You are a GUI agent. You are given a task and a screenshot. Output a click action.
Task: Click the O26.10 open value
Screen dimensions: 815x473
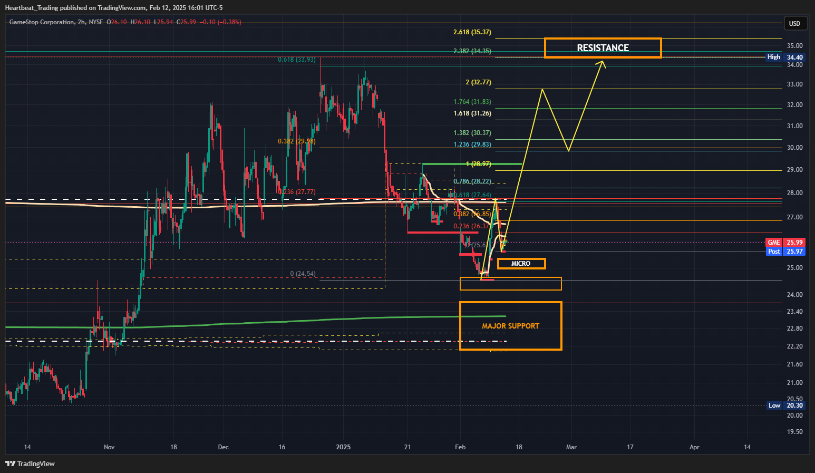117,22
